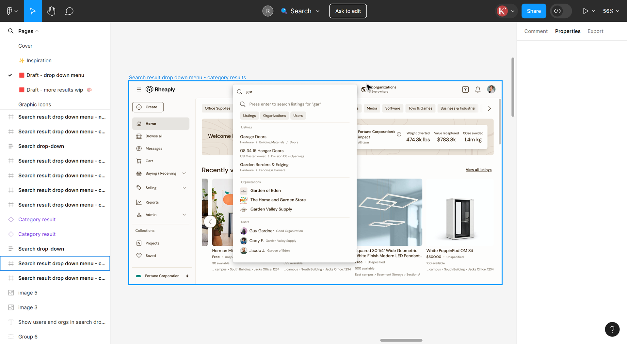Click the K profile avatar
627x344 pixels.
pos(502,11)
